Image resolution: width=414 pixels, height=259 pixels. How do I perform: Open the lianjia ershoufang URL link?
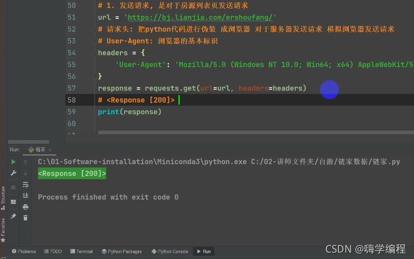tap(200, 17)
